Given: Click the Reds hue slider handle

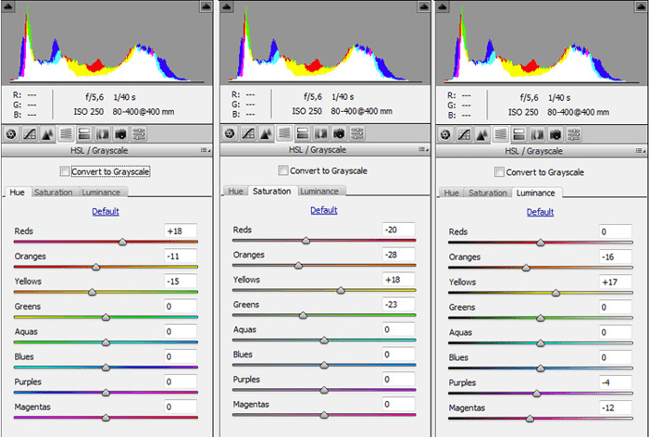Looking at the screenshot, I should [x=122, y=243].
